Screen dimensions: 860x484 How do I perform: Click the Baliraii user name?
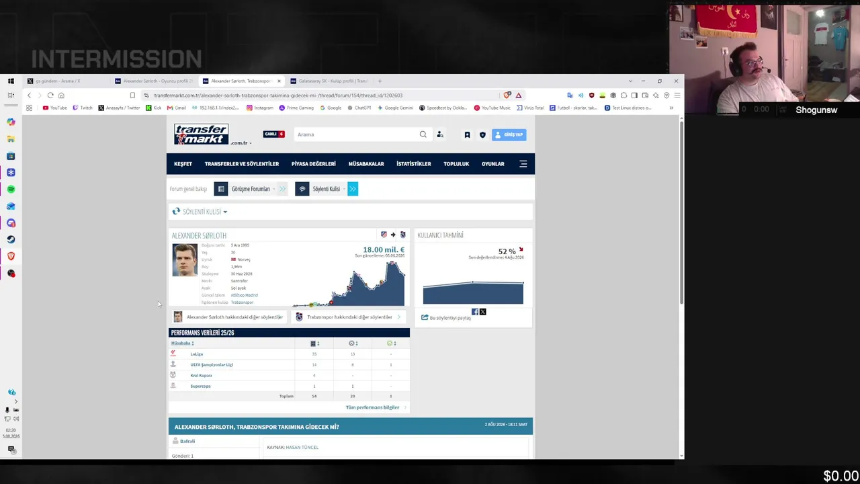click(x=187, y=442)
